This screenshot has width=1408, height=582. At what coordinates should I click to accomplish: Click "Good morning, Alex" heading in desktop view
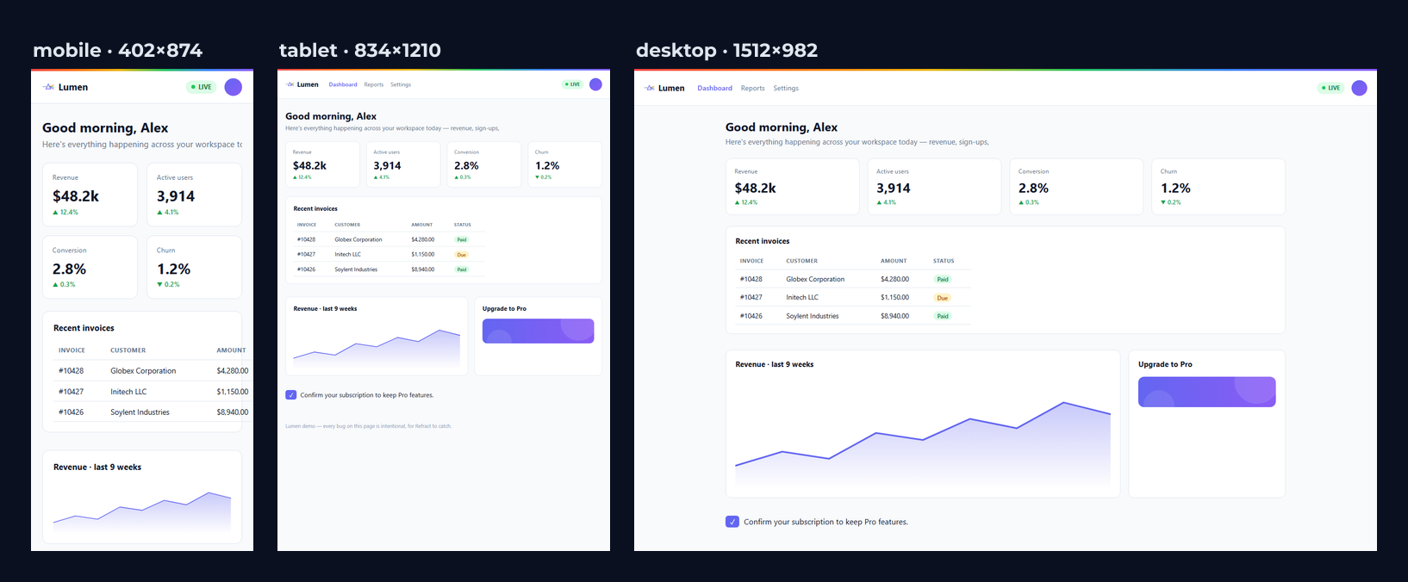tap(782, 127)
